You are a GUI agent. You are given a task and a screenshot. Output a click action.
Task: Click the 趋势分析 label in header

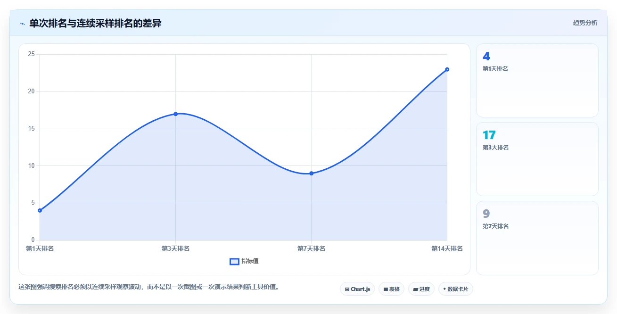click(585, 23)
